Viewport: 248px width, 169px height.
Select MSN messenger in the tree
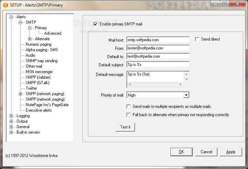point(39,72)
